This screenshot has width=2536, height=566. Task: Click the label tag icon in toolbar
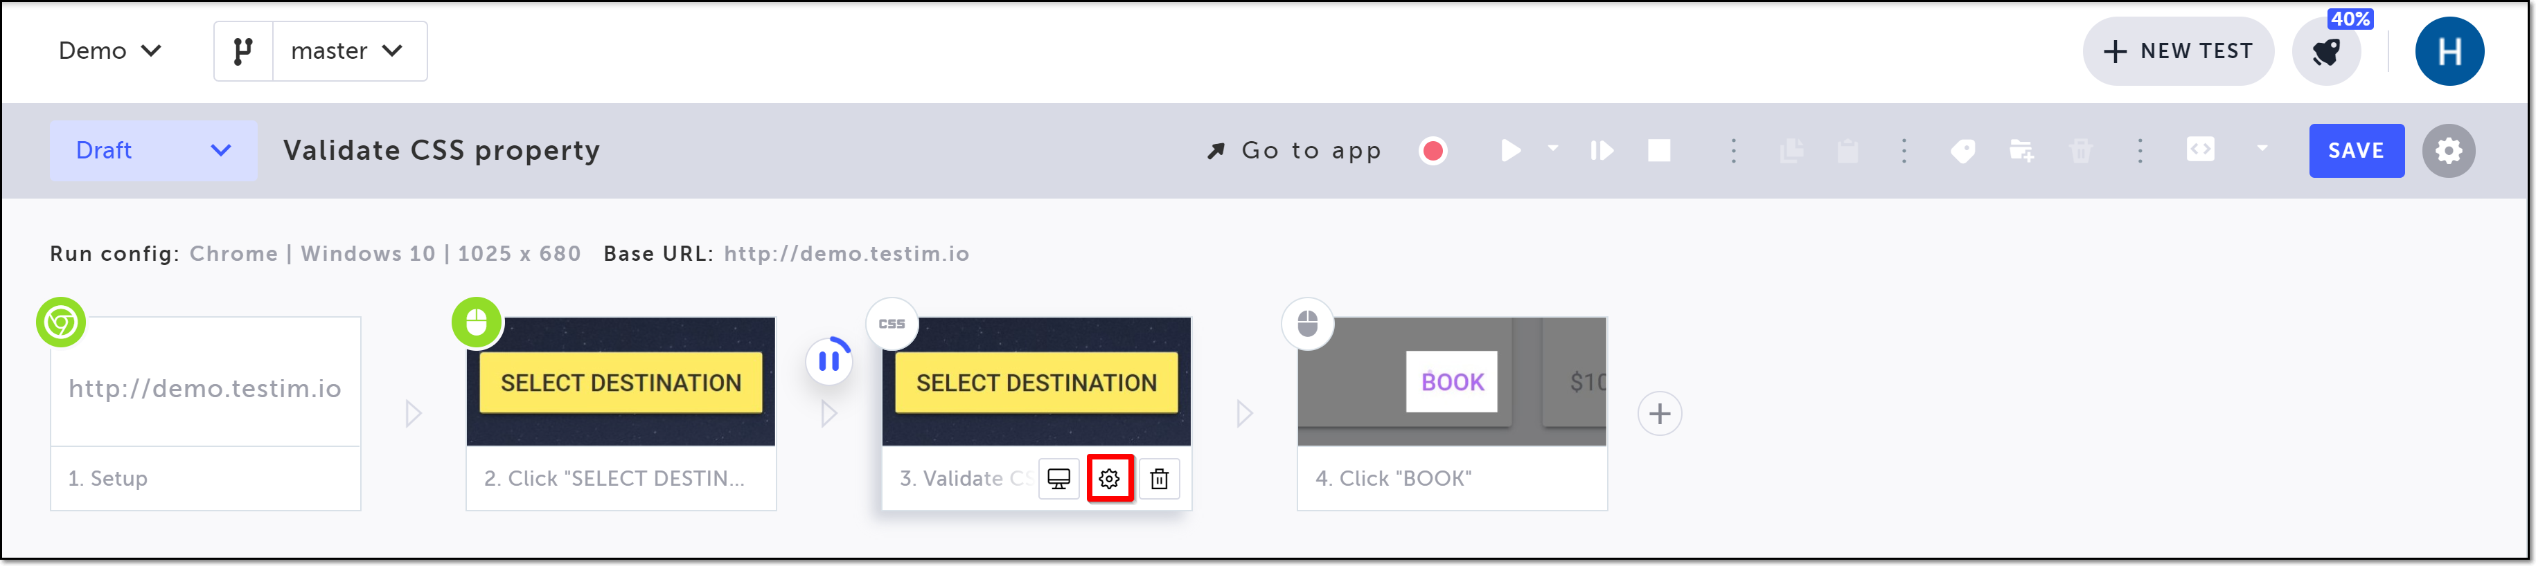tap(1962, 150)
